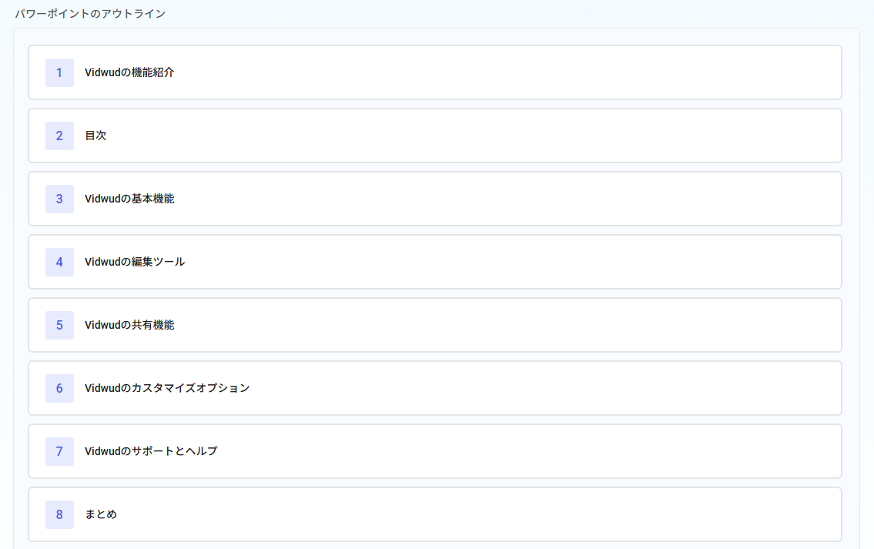Select the 目次 outline title
The width and height of the screenshot is (874, 549).
(x=95, y=136)
